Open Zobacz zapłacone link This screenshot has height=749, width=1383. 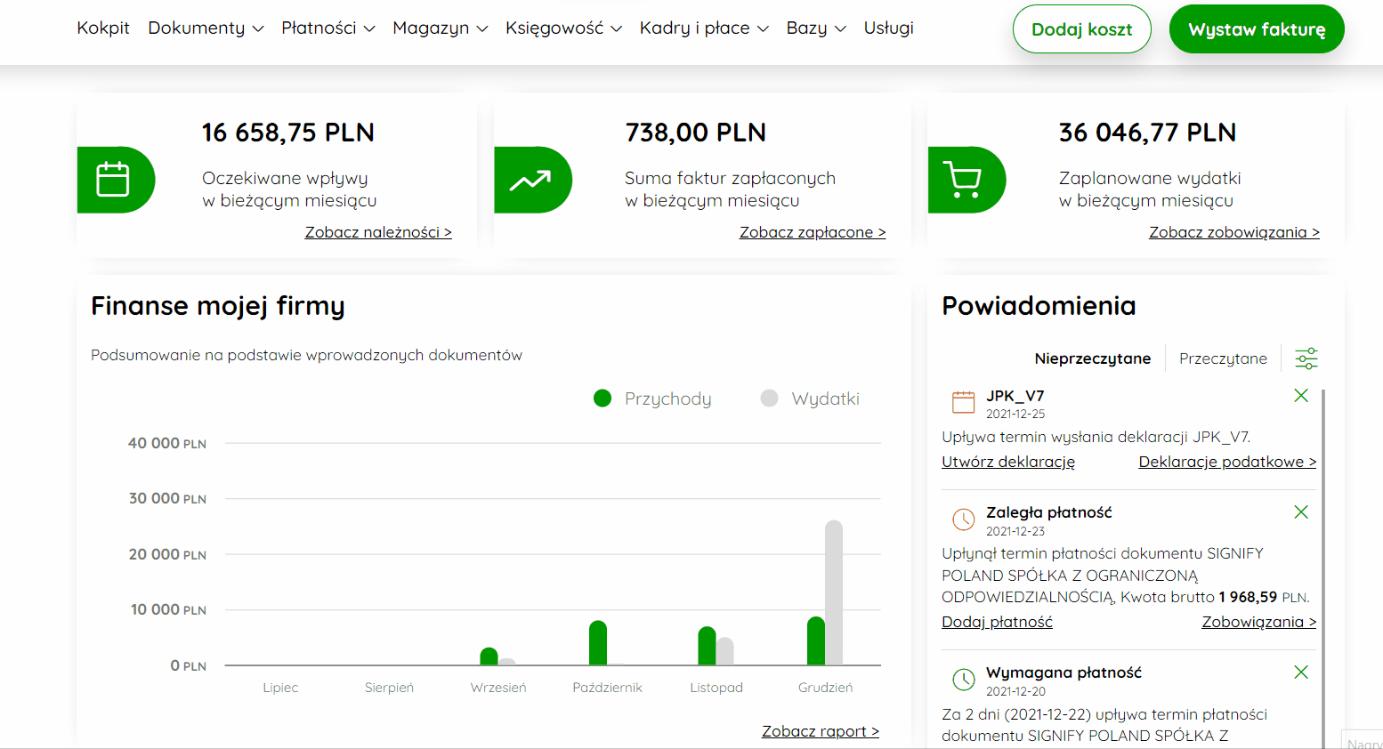(813, 232)
